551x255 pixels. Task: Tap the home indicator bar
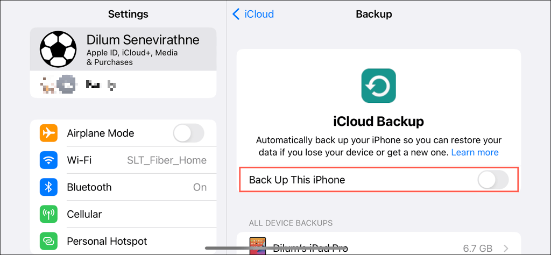[x=275, y=249]
